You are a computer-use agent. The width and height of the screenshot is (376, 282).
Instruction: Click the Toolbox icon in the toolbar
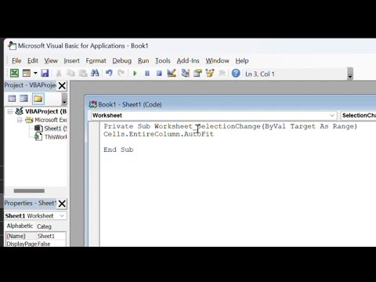(x=222, y=73)
